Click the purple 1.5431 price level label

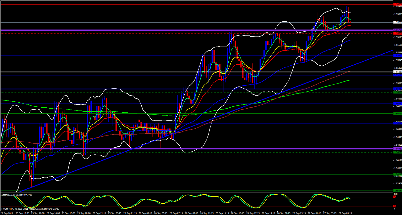coord(397,149)
